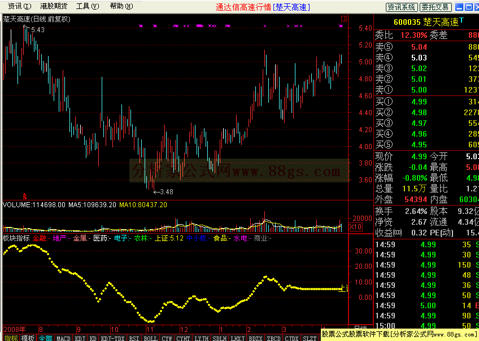Click the 上证:5.12 indicator value

coord(169,238)
